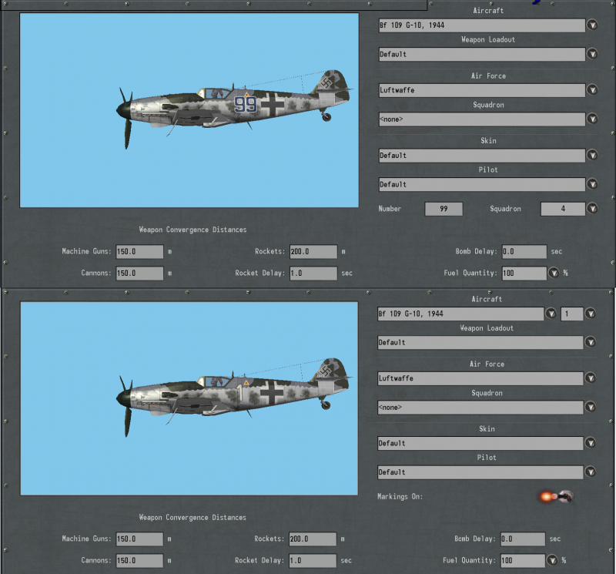Open Pilot dropdown arrow in bottom panel

(x=591, y=472)
